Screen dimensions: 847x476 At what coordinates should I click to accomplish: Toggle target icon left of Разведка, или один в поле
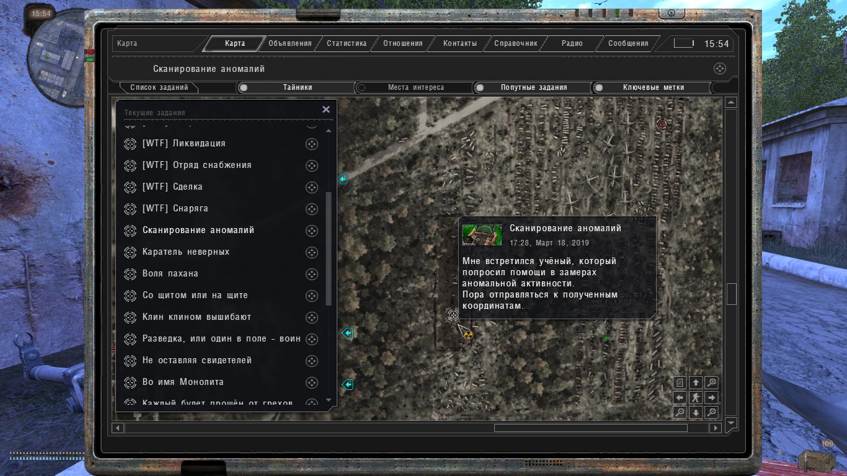[x=130, y=339]
